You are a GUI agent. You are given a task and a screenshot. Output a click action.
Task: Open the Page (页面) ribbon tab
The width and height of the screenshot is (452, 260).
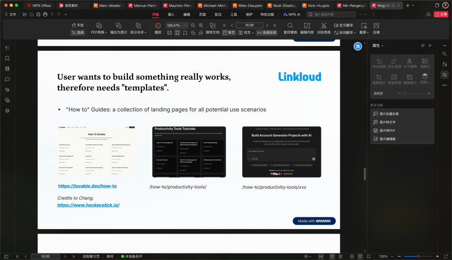203,14
